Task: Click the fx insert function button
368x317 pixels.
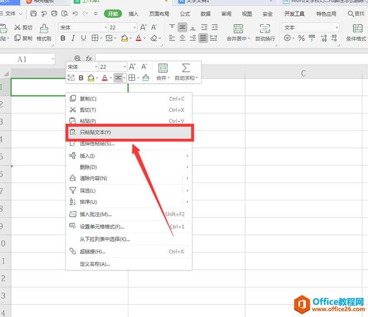Action: point(88,58)
